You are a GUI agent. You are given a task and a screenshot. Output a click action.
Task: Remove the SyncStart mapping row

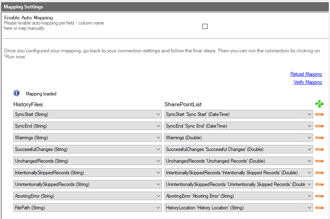coord(319,115)
